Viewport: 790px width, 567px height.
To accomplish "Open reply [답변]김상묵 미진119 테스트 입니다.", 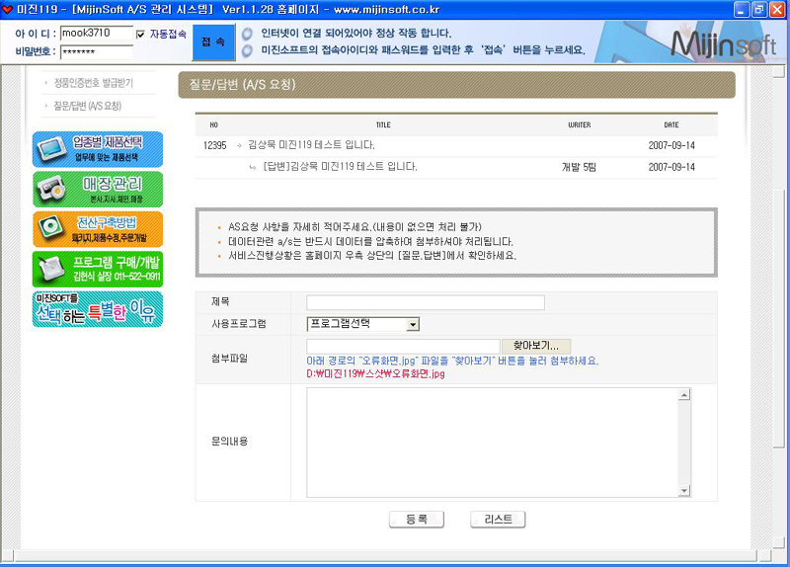I will tap(340, 166).
